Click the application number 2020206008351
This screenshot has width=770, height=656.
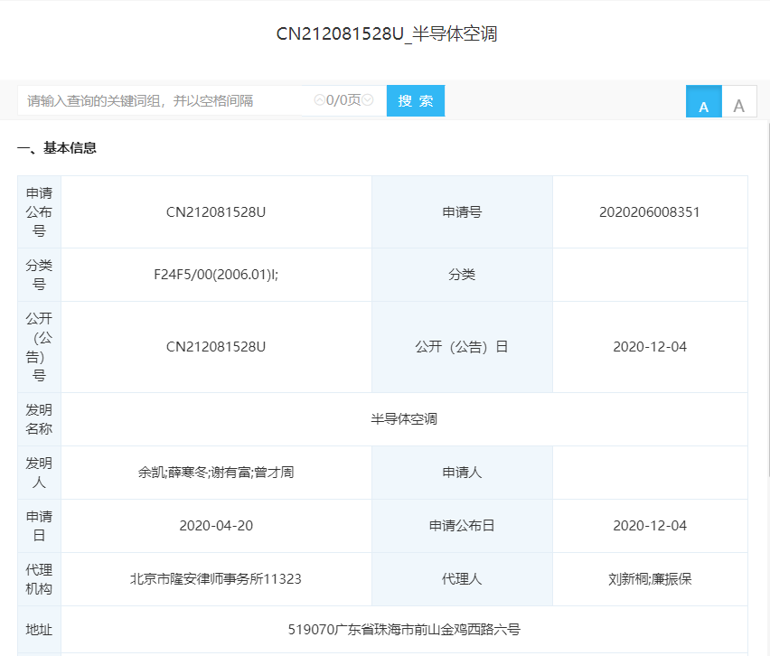tap(650, 211)
